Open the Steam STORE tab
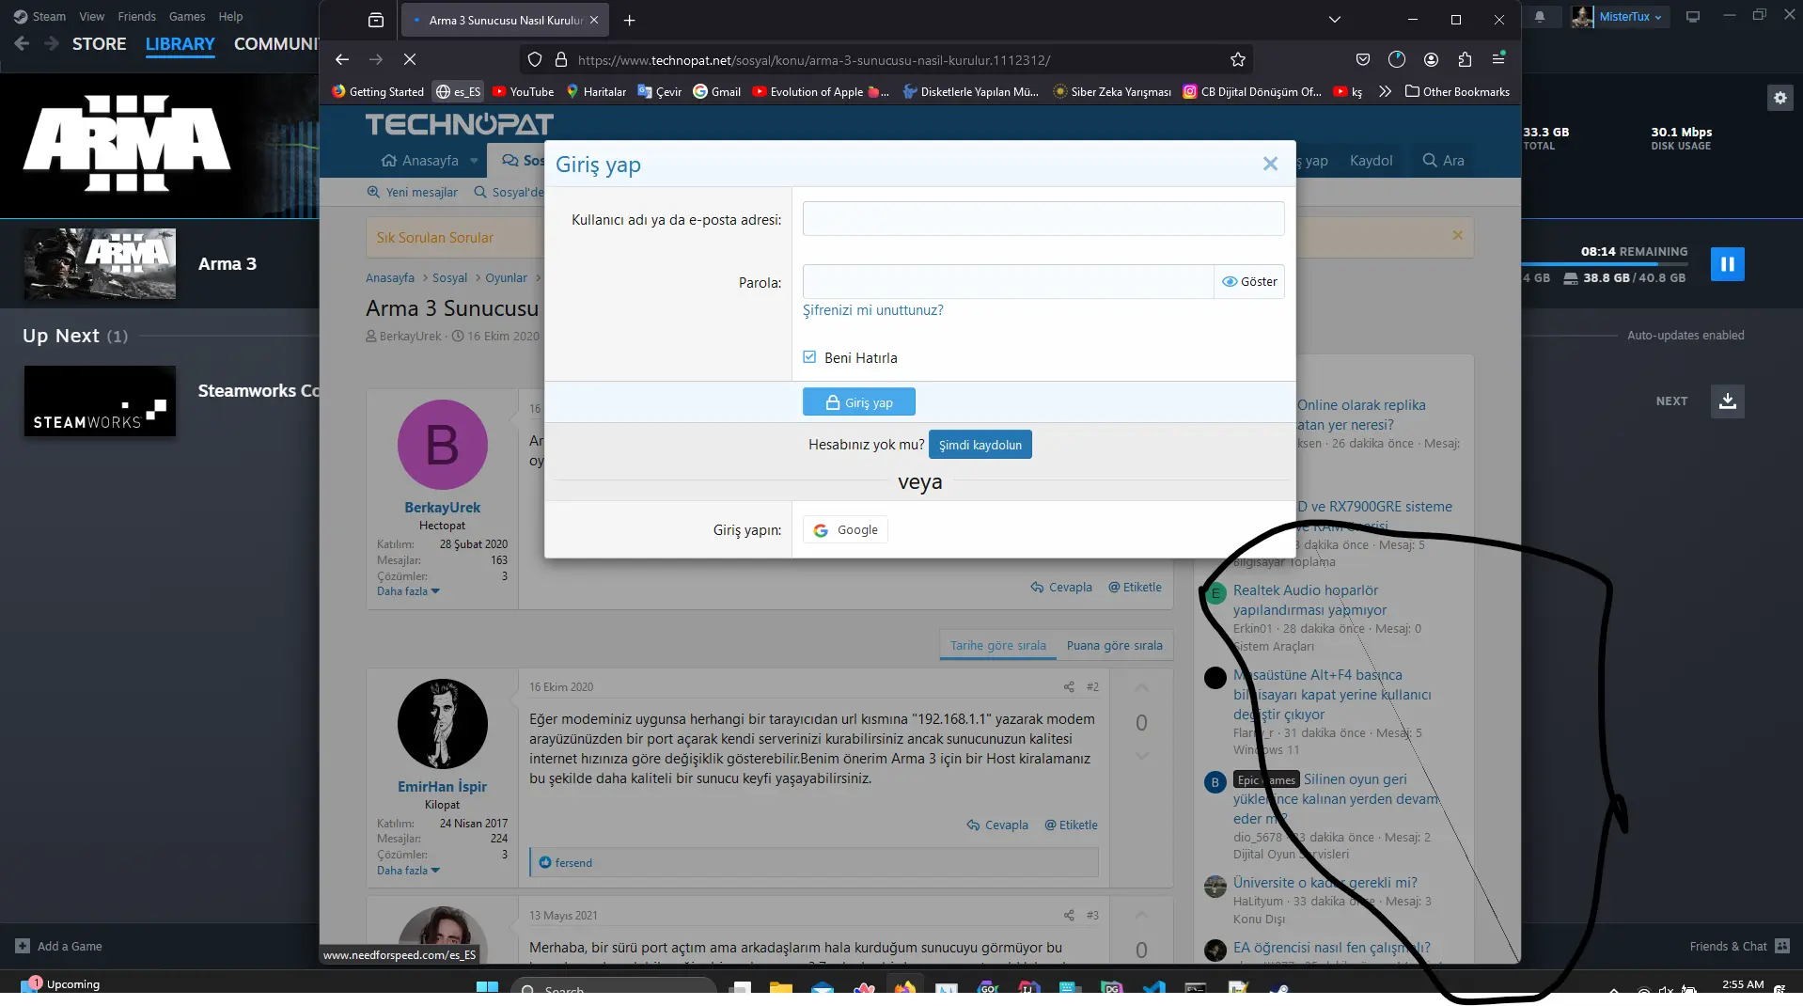 pyautogui.click(x=99, y=44)
